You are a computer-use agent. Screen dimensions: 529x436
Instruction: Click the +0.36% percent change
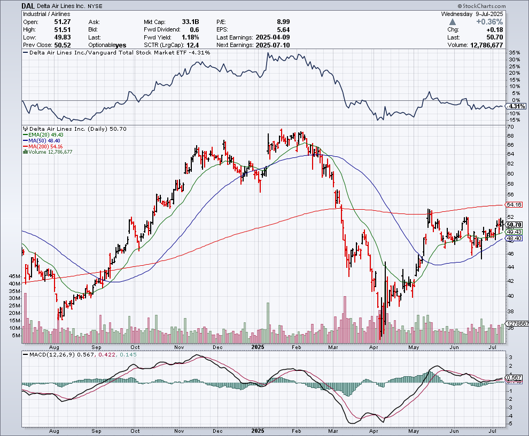(x=489, y=22)
